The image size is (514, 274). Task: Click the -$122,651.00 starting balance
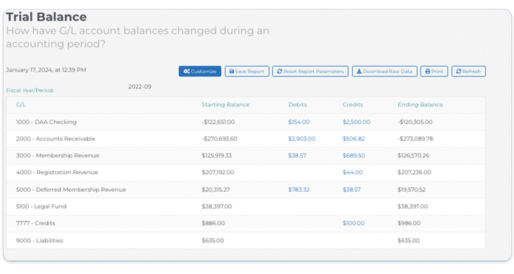click(218, 122)
